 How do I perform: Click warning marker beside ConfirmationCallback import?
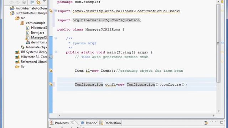pyautogui.click(x=51, y=11)
